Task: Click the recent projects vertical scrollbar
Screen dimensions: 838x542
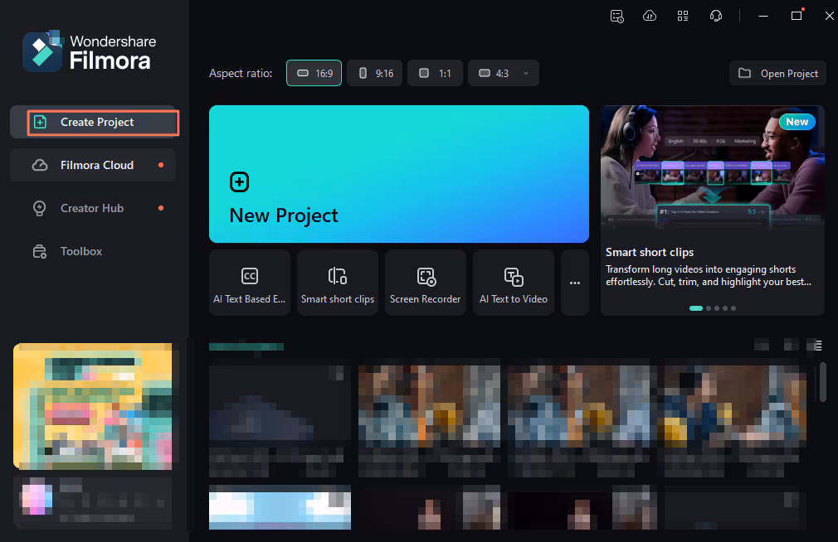Action: click(x=823, y=382)
